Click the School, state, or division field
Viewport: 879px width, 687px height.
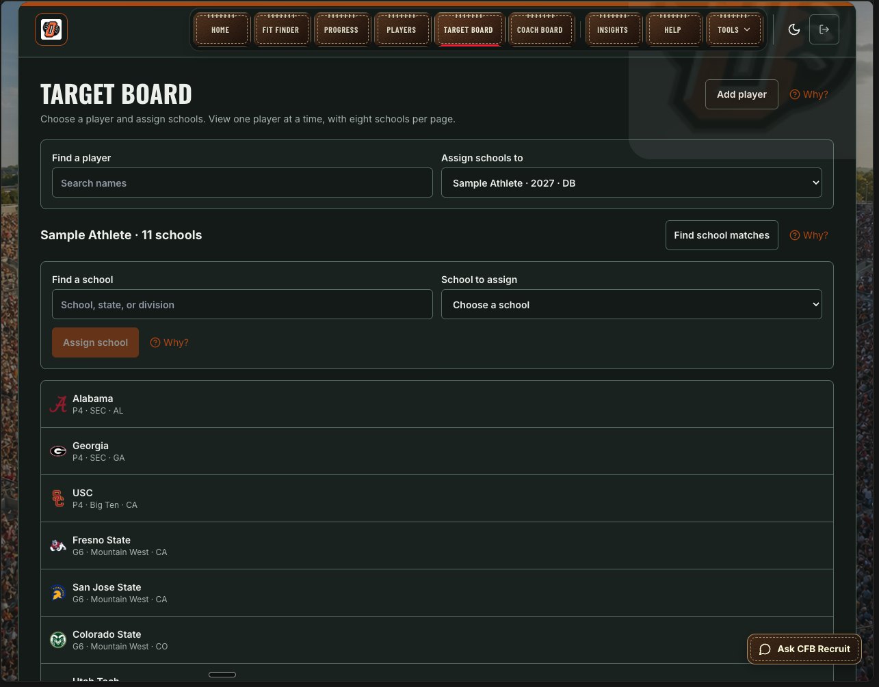point(242,305)
